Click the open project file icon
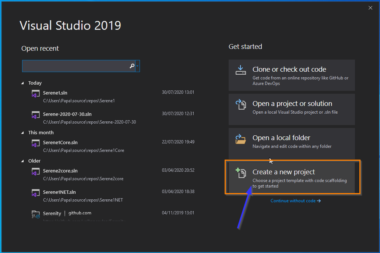Viewport: 380px width, 253px height. pyautogui.click(x=241, y=104)
